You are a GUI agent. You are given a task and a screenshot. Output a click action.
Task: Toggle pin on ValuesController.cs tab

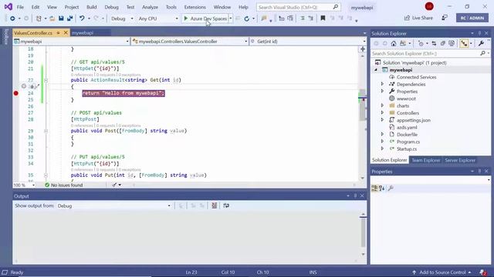59,32
